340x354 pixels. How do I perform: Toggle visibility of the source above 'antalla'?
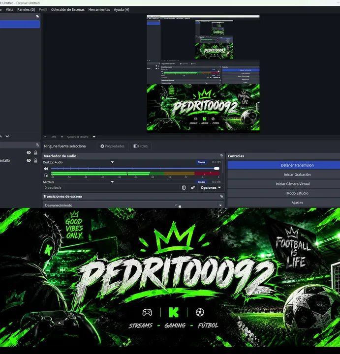coord(29,152)
